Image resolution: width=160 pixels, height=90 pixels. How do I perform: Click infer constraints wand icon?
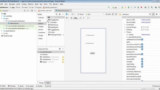coord(84,18)
